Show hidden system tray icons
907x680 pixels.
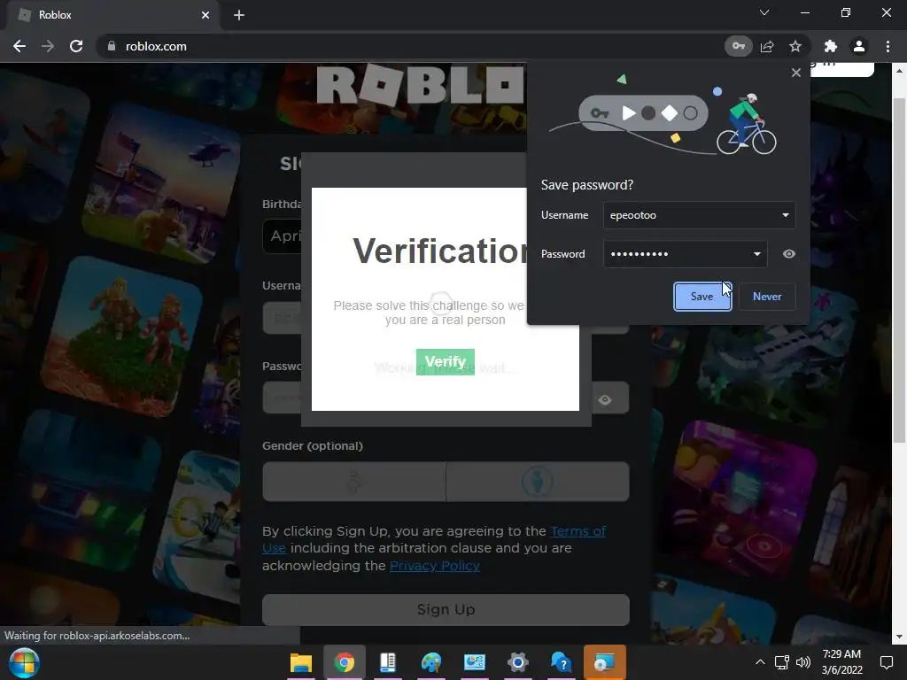[x=760, y=662]
